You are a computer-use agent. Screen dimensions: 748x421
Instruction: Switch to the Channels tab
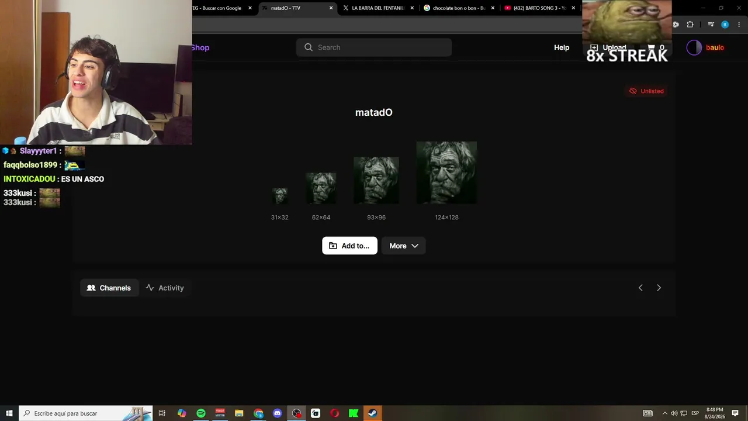(x=109, y=288)
